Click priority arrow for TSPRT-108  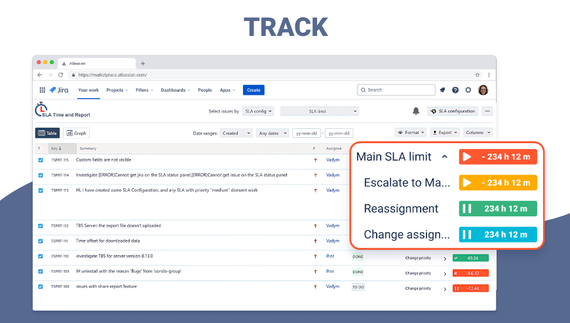pos(316,286)
